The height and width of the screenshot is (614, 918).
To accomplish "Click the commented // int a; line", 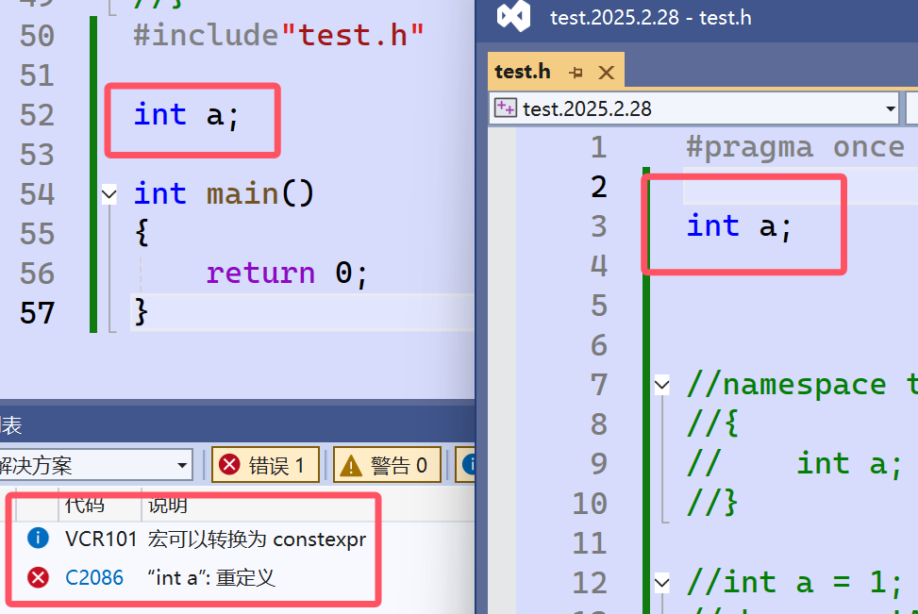I will 793,464.
